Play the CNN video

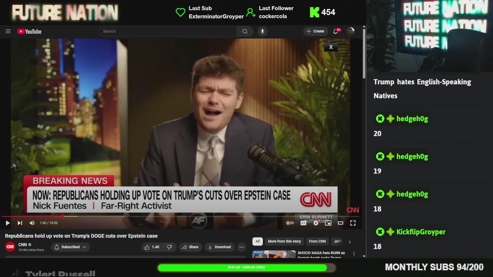(8, 223)
